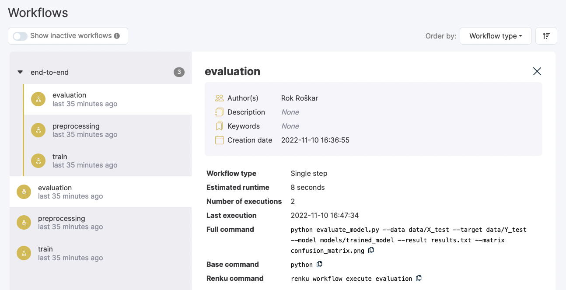Click info icon next to inactive workflows
Image resolution: width=566 pixels, height=290 pixels.
[117, 36]
